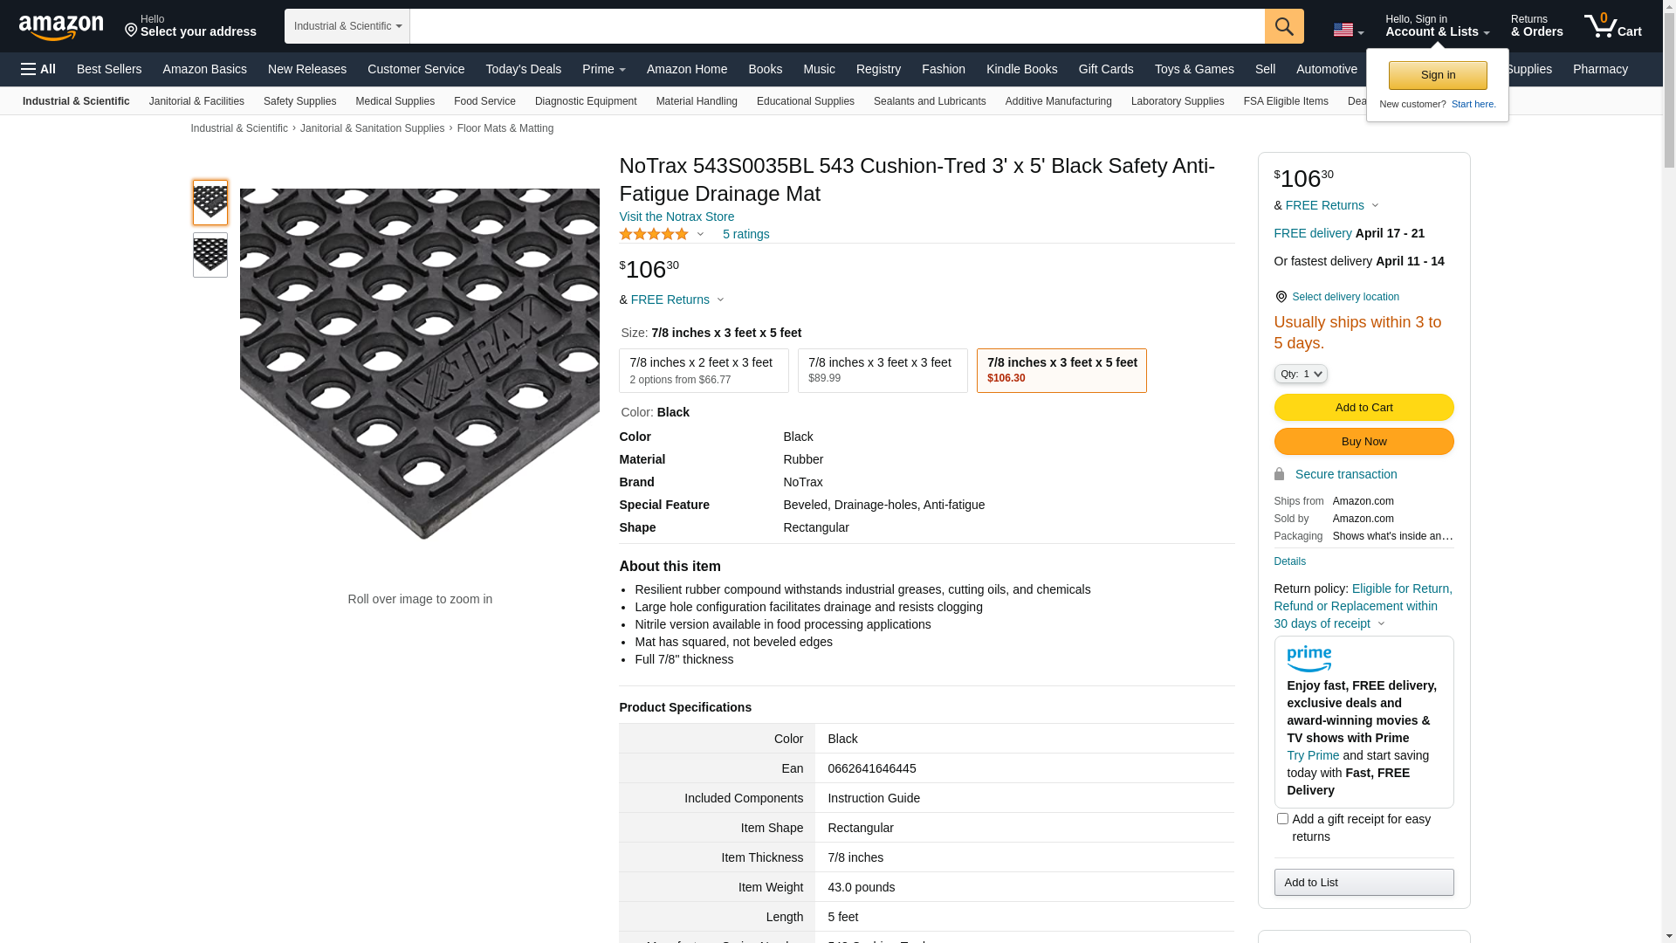Visit the Notrax Store link

point(677,217)
